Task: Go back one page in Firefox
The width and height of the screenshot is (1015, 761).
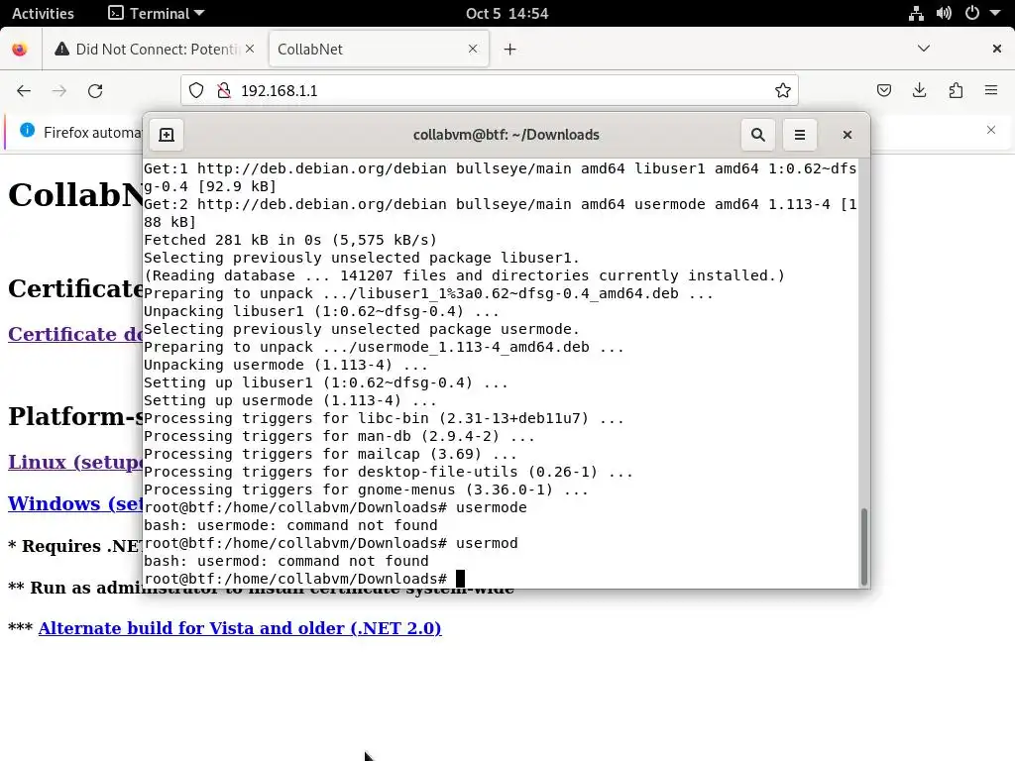Action: click(x=24, y=90)
